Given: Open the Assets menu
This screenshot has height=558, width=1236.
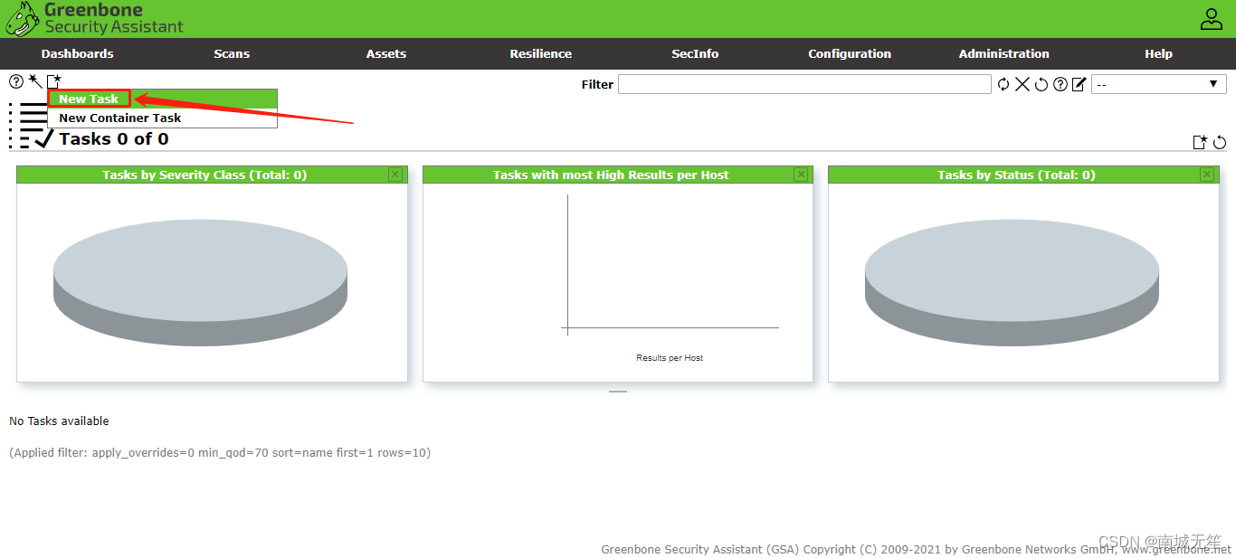Looking at the screenshot, I should (x=386, y=53).
